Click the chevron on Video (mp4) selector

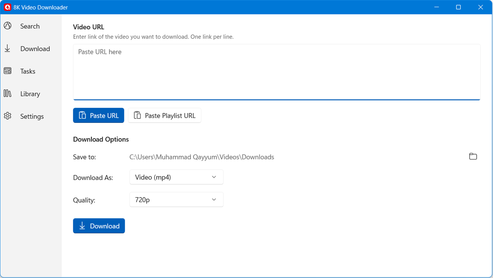coord(214,177)
